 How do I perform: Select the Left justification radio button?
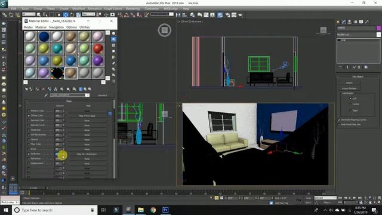[350, 99]
